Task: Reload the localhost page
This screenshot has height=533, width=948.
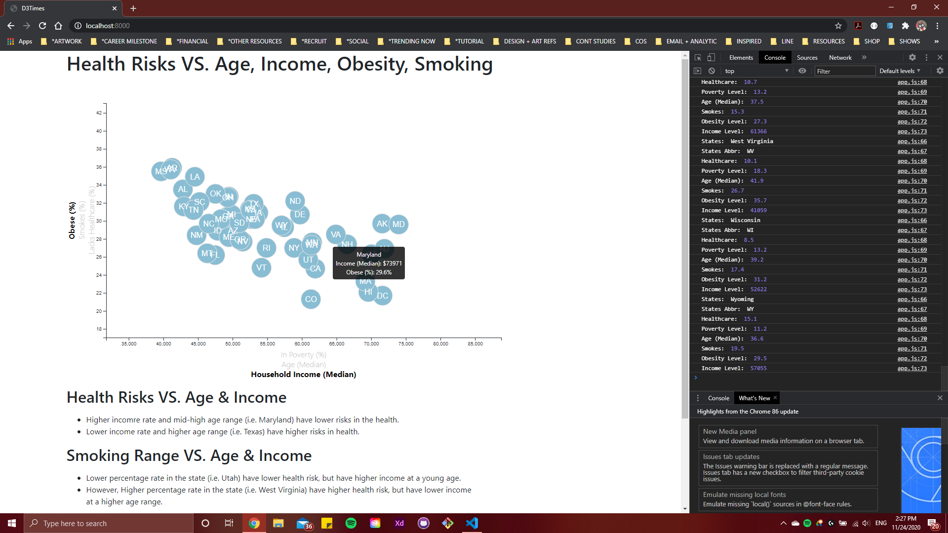Action: (x=42, y=26)
